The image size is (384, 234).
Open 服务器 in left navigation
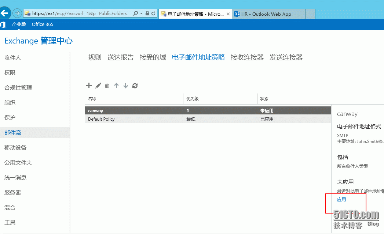[x=13, y=192]
